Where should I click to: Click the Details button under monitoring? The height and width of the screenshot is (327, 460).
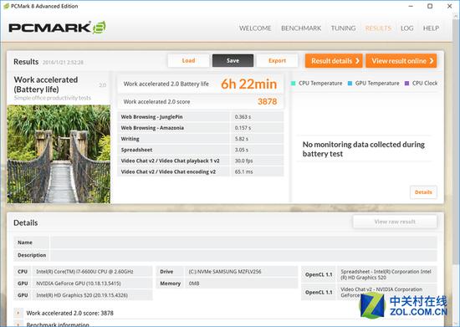tap(423, 192)
